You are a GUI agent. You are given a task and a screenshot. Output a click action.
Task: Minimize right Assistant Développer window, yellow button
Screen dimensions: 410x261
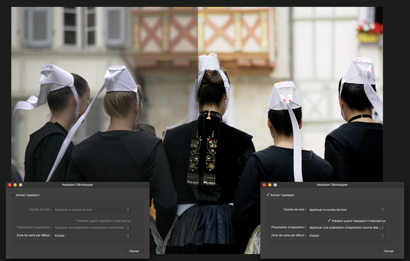(270, 185)
